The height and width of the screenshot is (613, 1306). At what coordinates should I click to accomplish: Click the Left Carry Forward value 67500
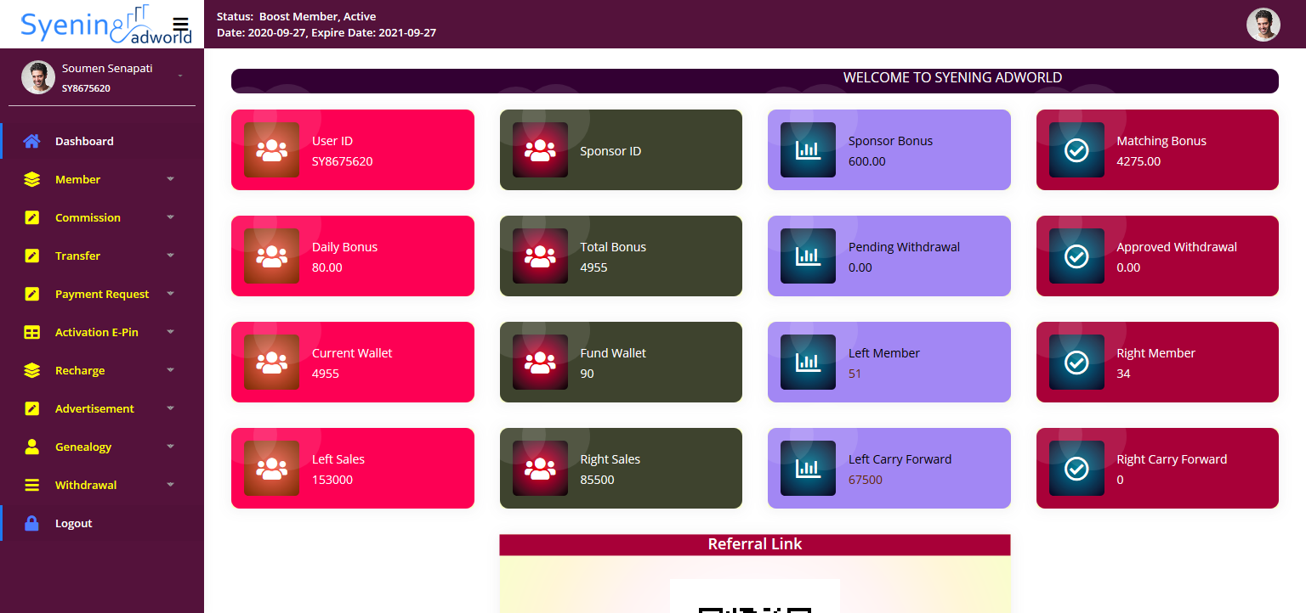[x=866, y=480]
